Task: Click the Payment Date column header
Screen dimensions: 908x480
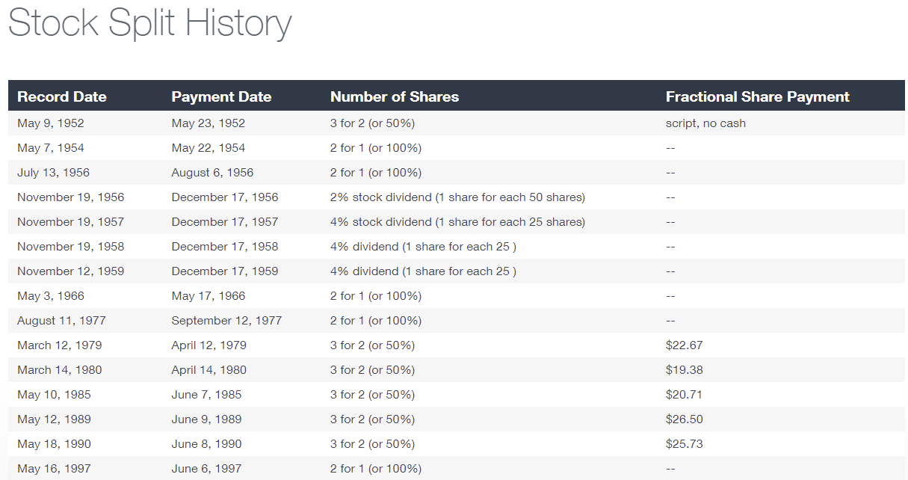Action: coord(221,96)
